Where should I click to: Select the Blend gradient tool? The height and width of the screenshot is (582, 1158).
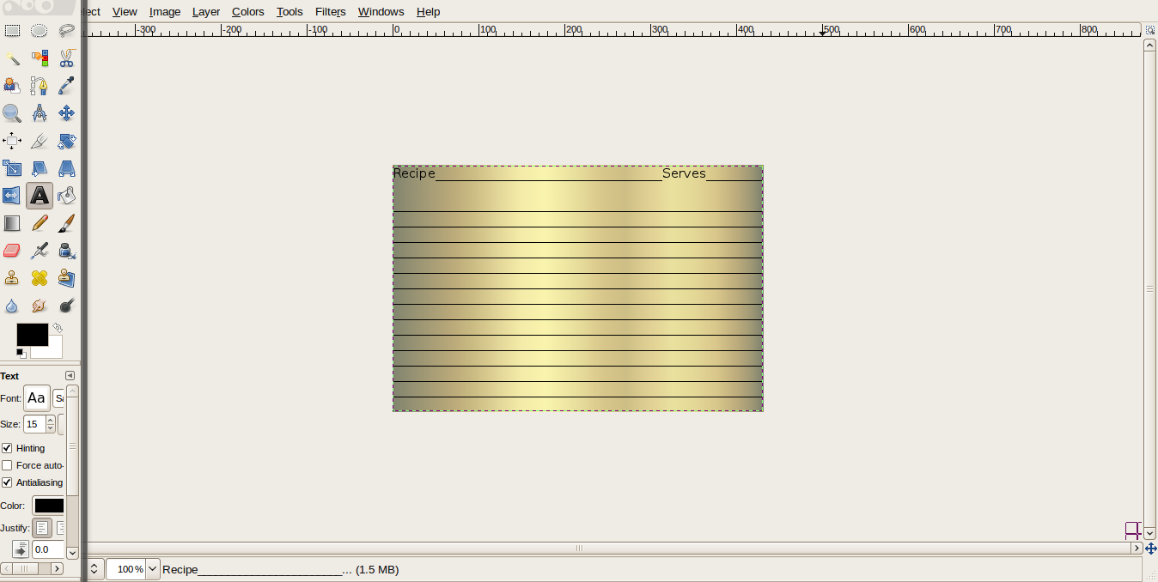click(12, 223)
